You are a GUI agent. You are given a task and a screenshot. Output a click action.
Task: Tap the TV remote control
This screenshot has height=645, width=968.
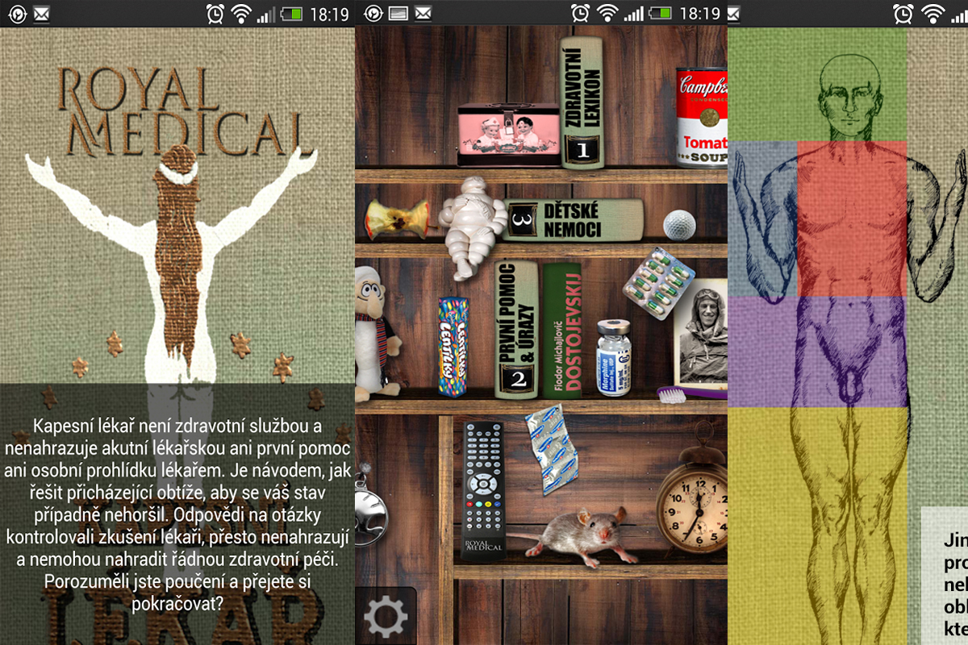coord(483,490)
